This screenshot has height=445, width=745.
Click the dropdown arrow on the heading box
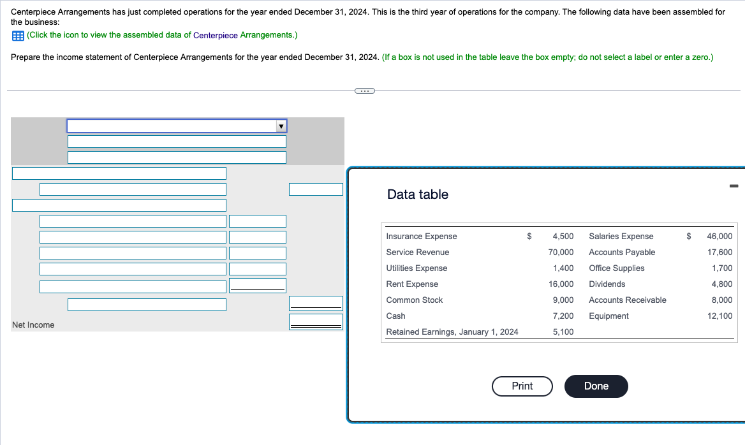(x=281, y=126)
